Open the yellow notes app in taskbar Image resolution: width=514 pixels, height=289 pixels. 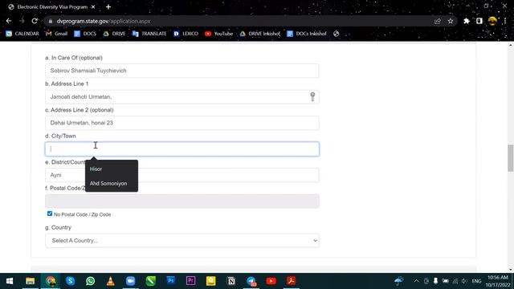(210, 281)
